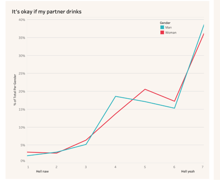Click the x-axis tick label 2
Viewport: 220px width, 183px height.
(x=56, y=167)
